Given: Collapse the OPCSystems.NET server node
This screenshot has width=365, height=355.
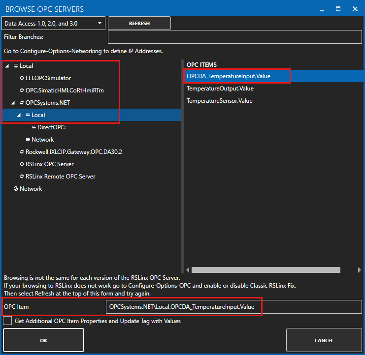Looking at the screenshot, I should (13, 103).
